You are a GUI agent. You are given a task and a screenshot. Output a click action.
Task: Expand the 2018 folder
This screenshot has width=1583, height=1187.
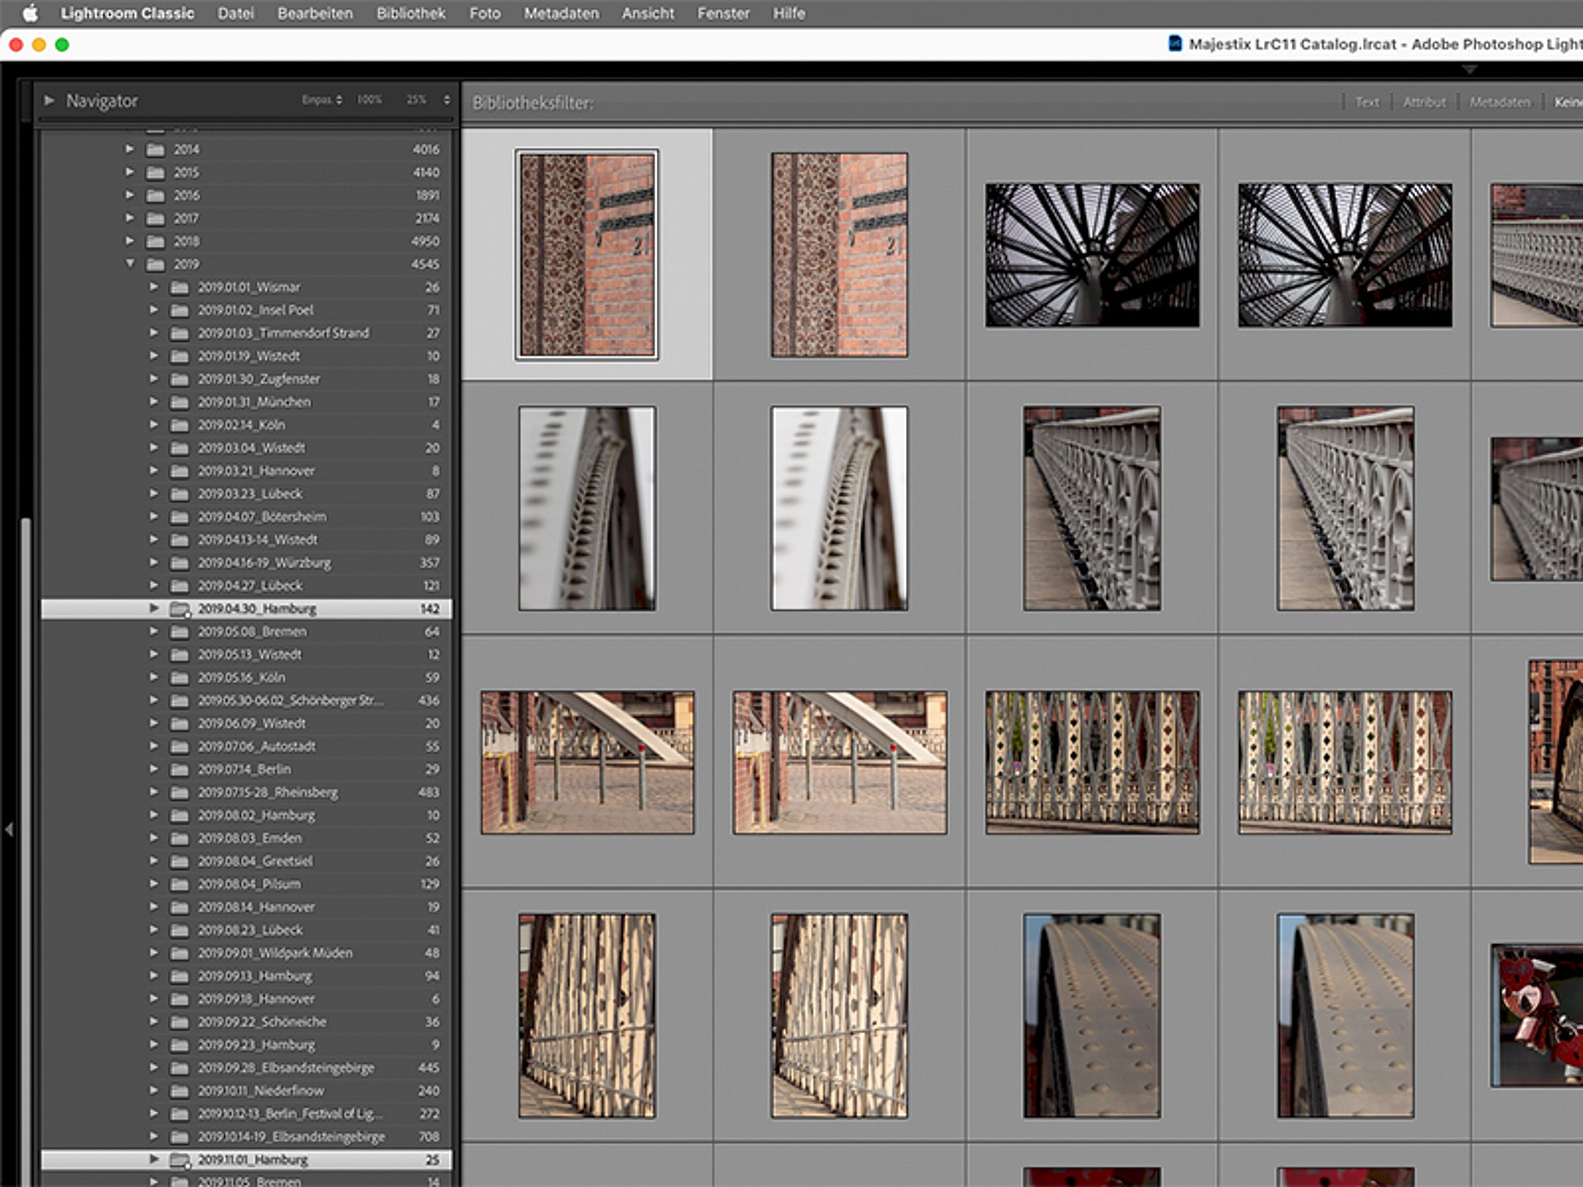click(x=130, y=241)
